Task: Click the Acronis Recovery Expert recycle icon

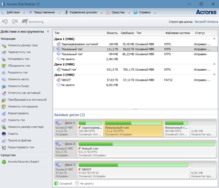Action: point(4,162)
